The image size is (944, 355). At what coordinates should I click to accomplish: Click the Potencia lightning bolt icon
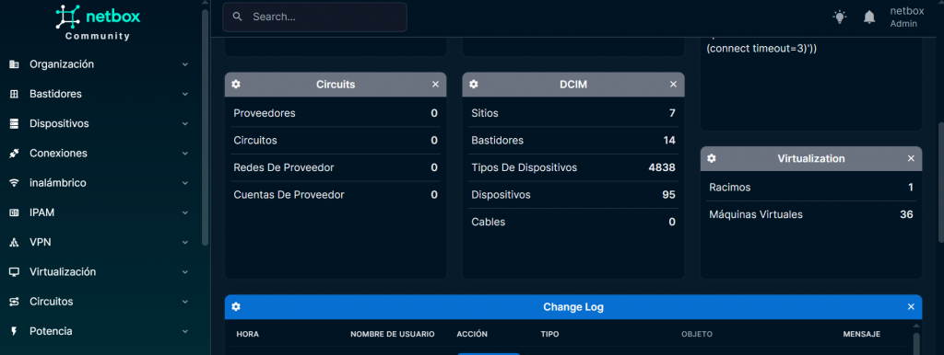click(x=14, y=332)
